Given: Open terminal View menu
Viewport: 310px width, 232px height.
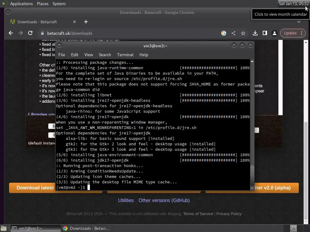Looking at the screenshot, I should tap(89, 55).
